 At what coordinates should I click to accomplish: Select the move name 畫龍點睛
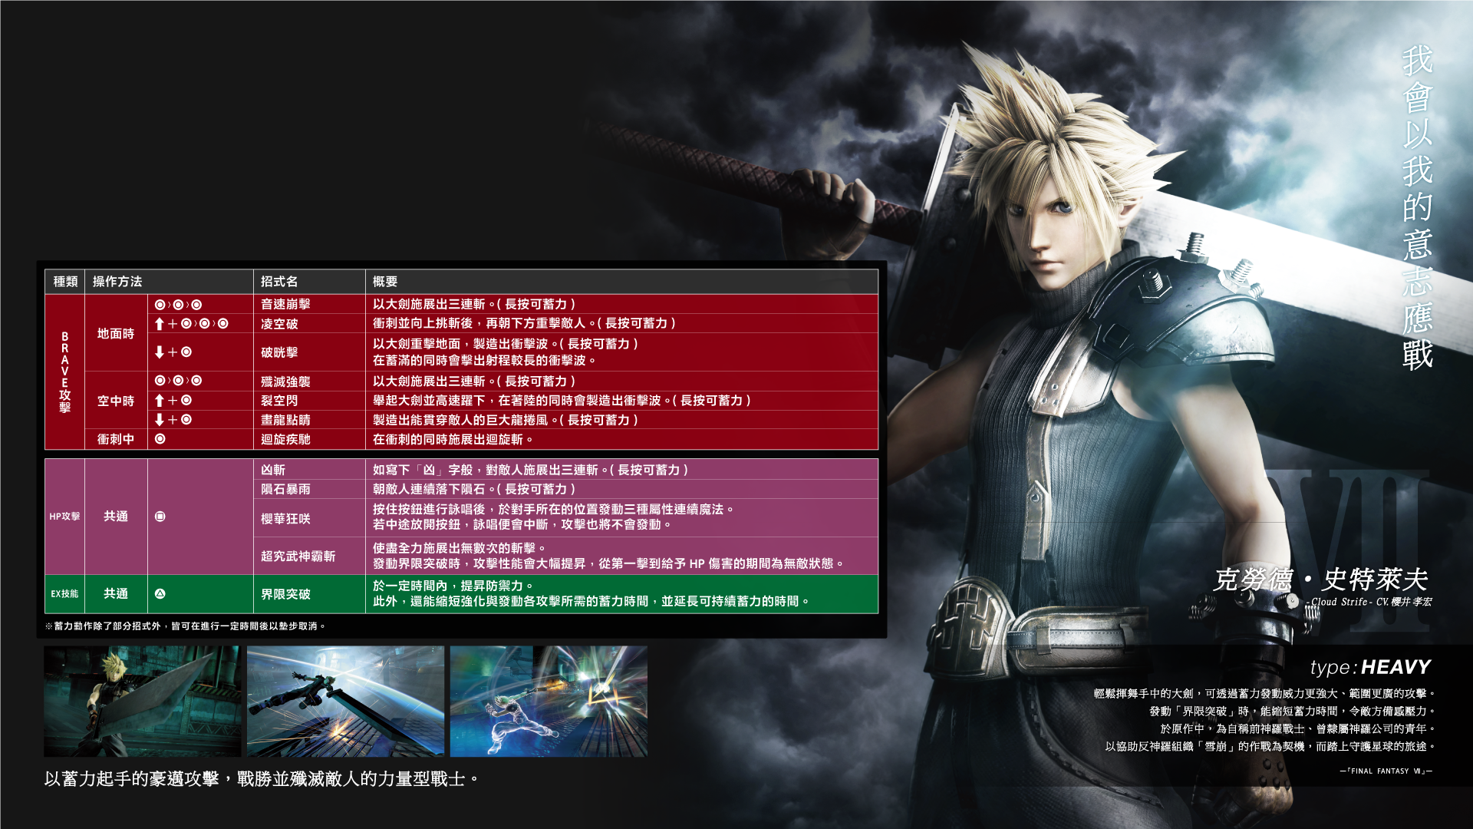pyautogui.click(x=285, y=420)
